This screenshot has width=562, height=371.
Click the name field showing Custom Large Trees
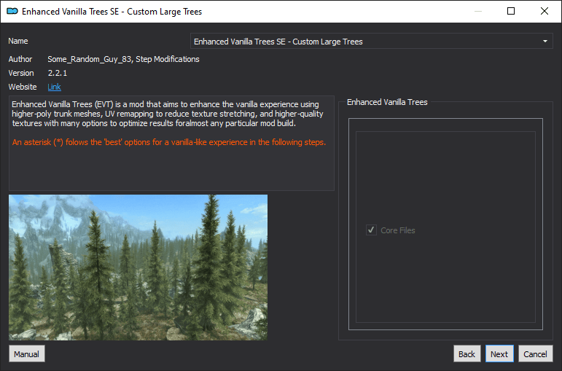click(x=371, y=42)
